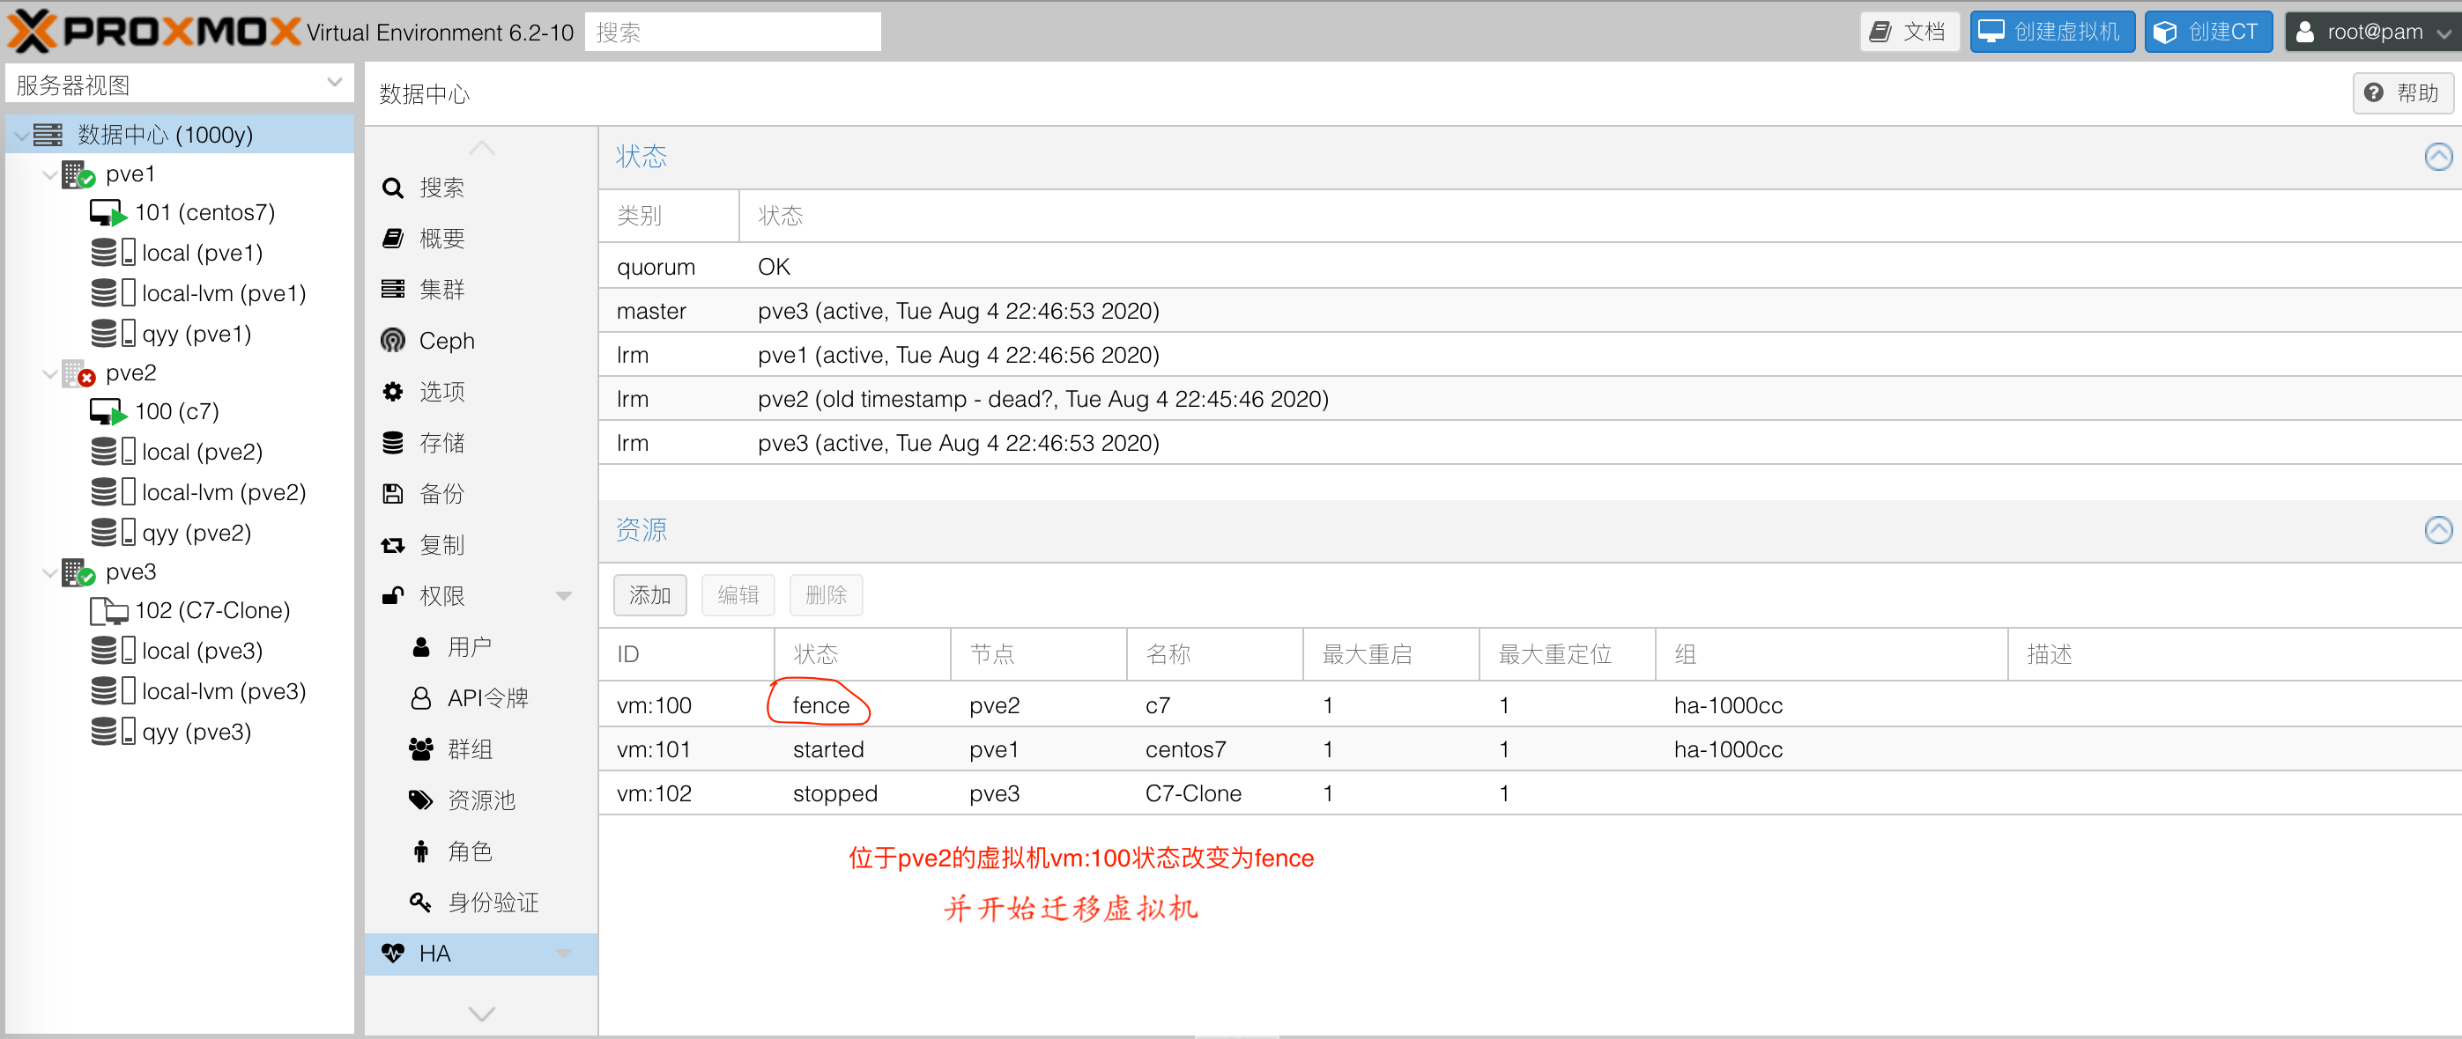Collapse the pve2 tree node
The image size is (2462, 1039).
(x=49, y=374)
